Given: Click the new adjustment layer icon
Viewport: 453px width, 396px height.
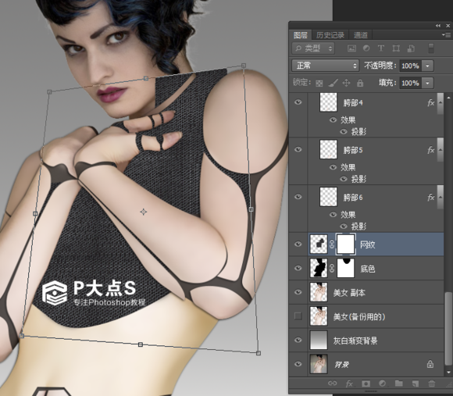Looking at the screenshot, I should pos(382,384).
